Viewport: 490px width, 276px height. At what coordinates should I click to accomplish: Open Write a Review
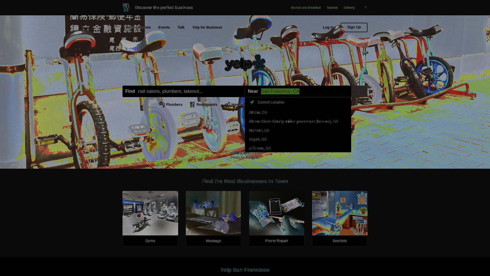pos(138,27)
